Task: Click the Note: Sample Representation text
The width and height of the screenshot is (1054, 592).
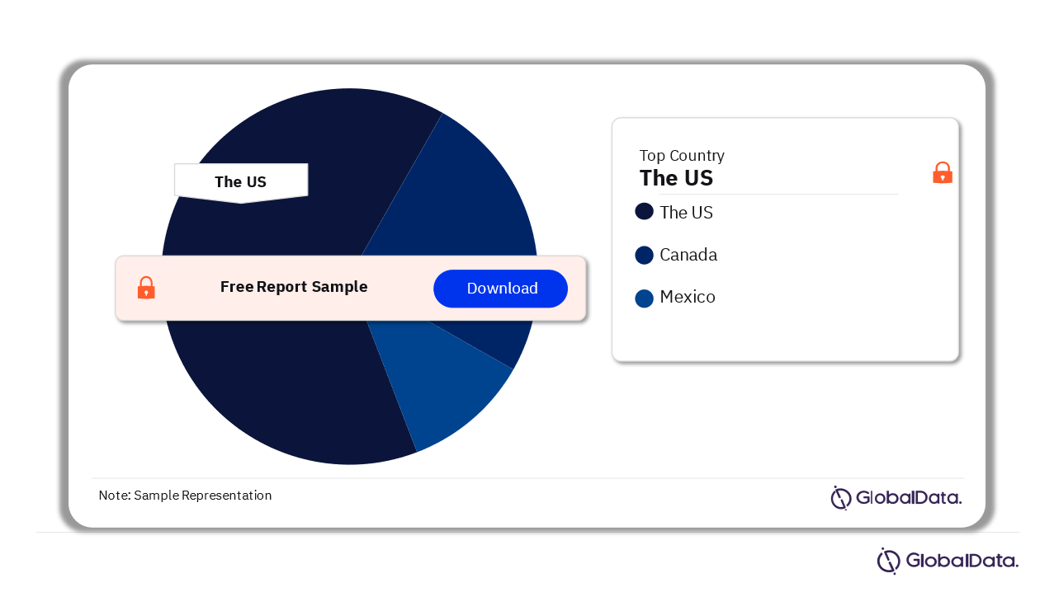Action: (x=185, y=496)
